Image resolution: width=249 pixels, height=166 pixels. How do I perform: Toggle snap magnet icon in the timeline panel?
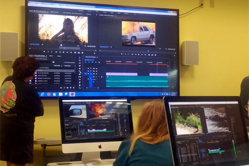click(89, 62)
